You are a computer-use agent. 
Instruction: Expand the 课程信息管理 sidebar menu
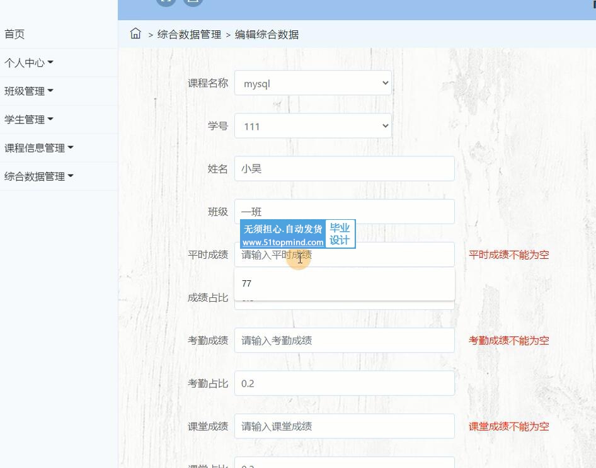pyautogui.click(x=38, y=148)
